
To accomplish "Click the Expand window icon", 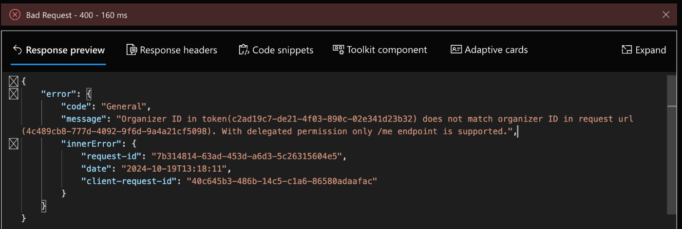I will (x=627, y=50).
